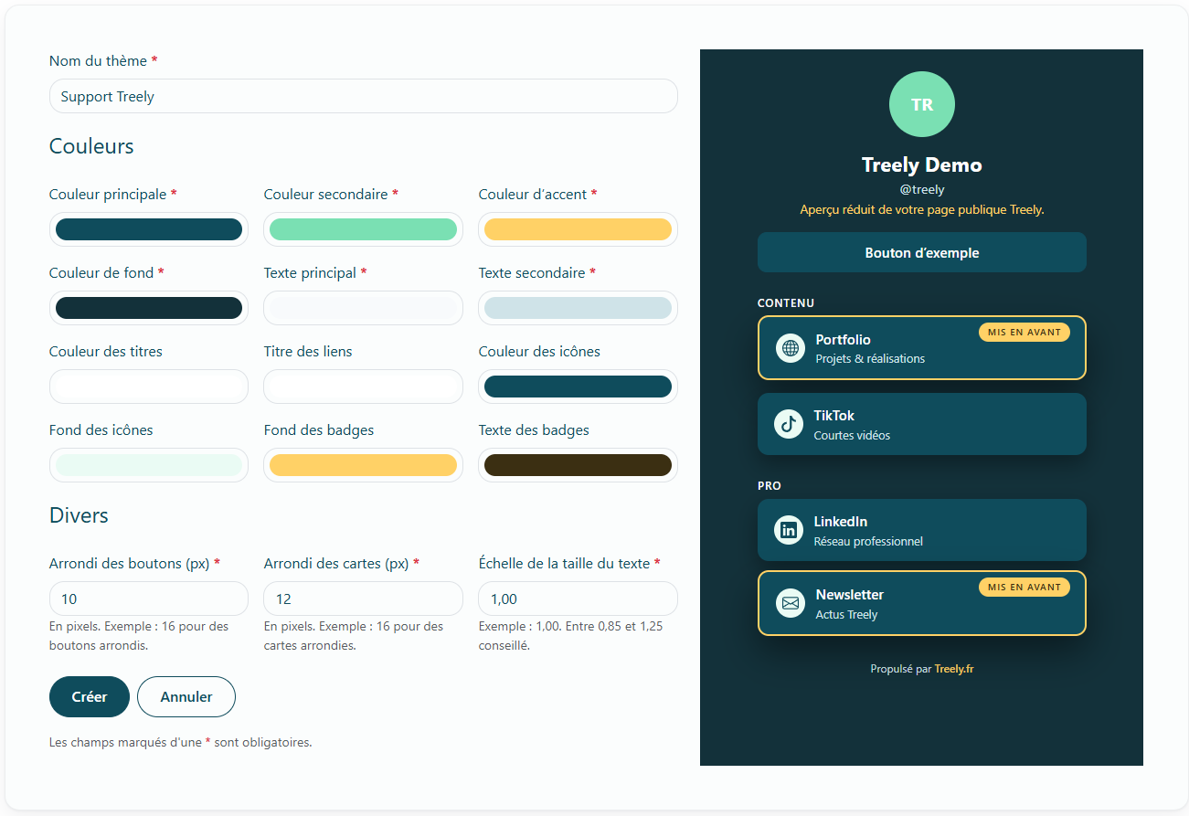
Task: Pick a Texte principal color
Action: [x=364, y=308]
